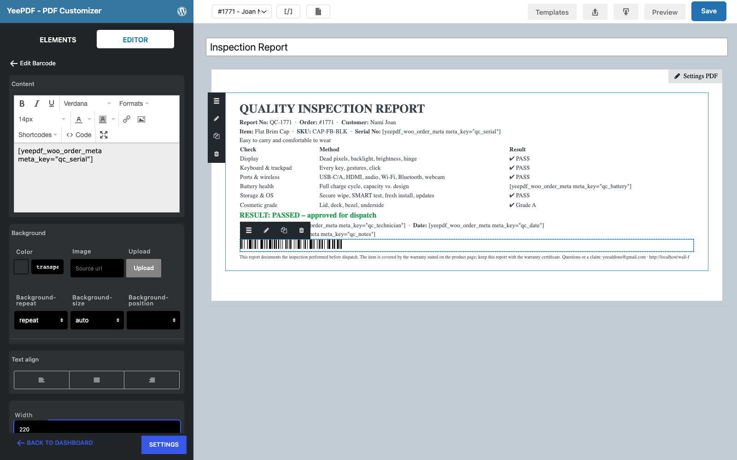Click the import download arrow button

626,12
